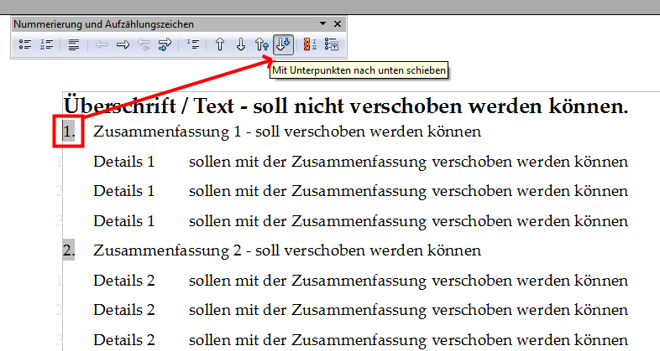Click greyed-out promote with subpoints double-left arrow
Viewport: 660px width, 351px height.
(144, 44)
